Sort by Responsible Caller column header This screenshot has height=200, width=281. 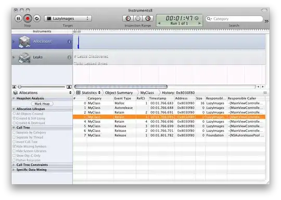tap(246, 98)
